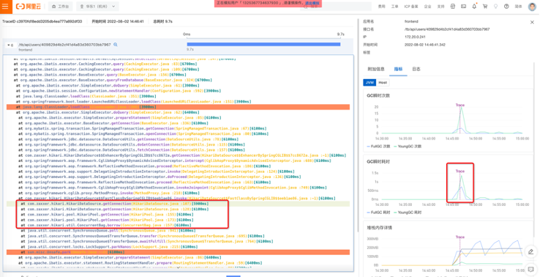The height and width of the screenshot is (277, 540).
Task: Open the 企业 menu
Action: 427,7
